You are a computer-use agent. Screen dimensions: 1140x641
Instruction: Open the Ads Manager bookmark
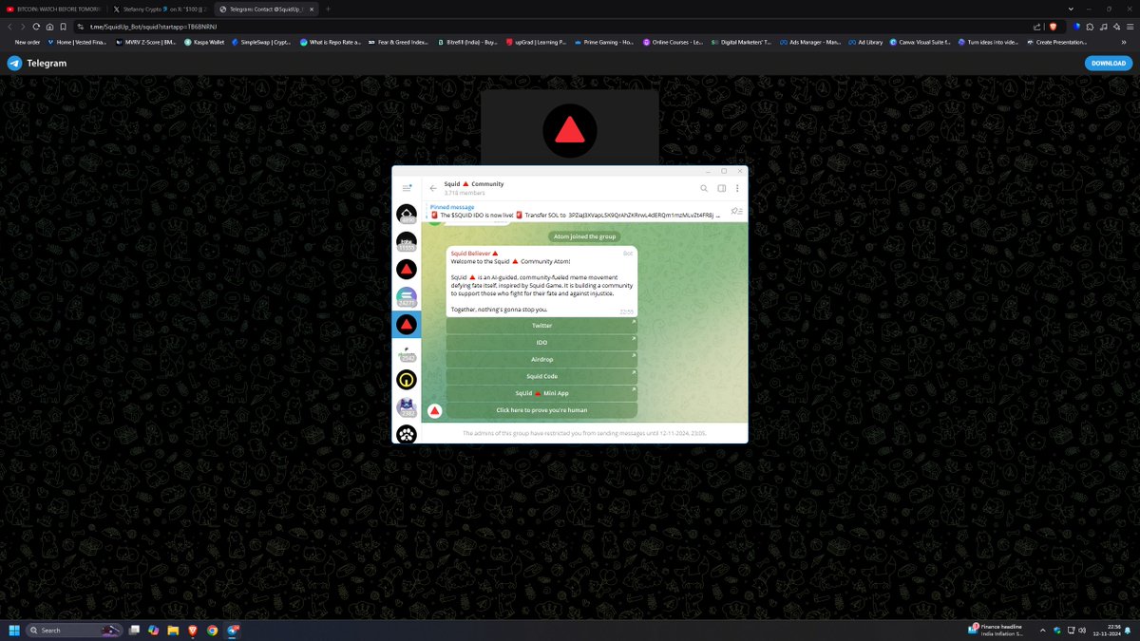(x=808, y=42)
